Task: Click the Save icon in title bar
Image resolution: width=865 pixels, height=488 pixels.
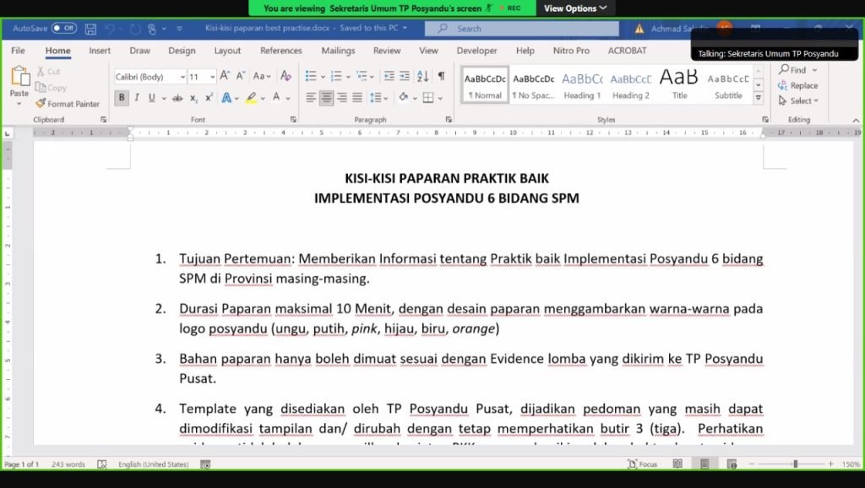Action: [90, 29]
